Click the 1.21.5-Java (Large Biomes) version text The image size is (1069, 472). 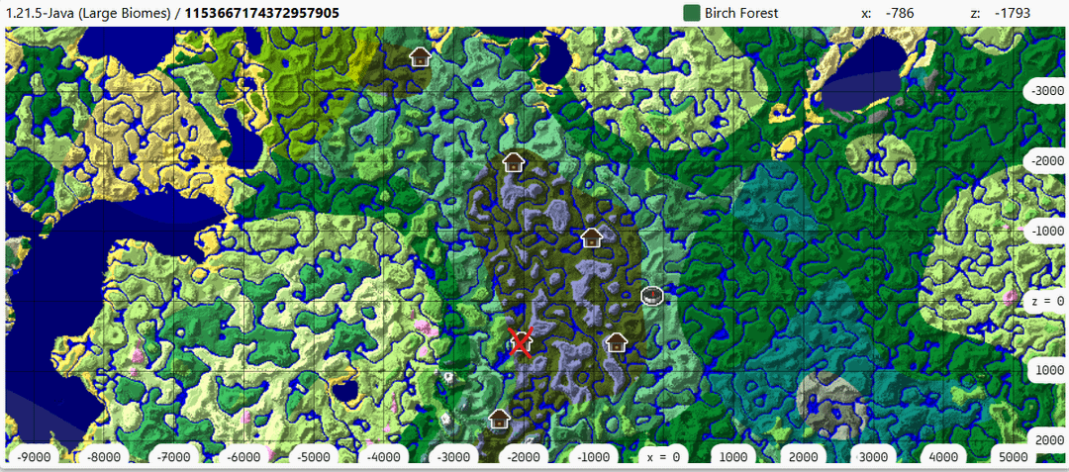88,13
